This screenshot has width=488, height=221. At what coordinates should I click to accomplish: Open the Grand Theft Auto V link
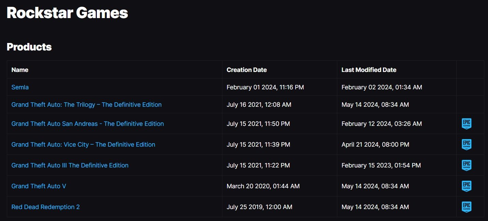tap(39, 186)
